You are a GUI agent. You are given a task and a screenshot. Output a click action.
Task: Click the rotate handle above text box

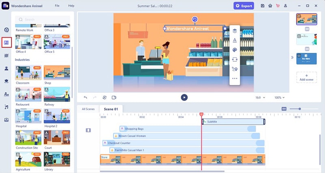tap(195, 19)
